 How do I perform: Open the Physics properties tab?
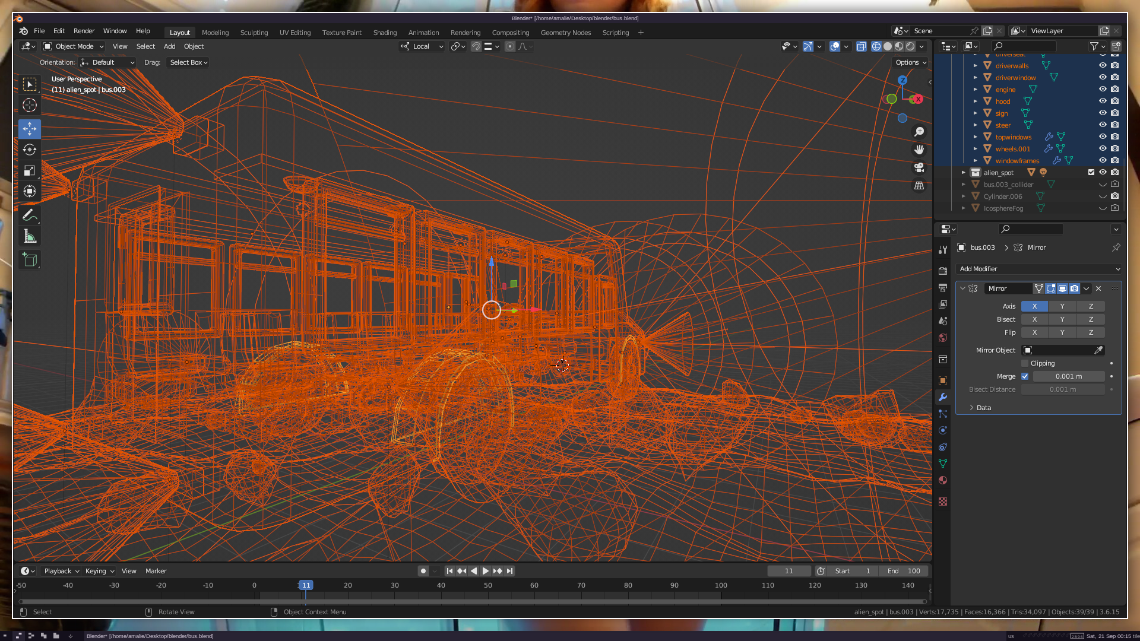coord(943,430)
